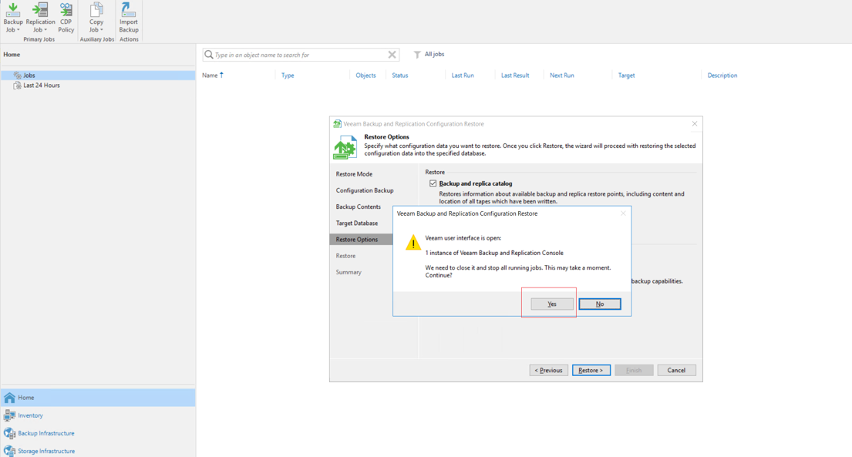The width and height of the screenshot is (852, 457).
Task: Clear the search box with X
Action: (392, 55)
